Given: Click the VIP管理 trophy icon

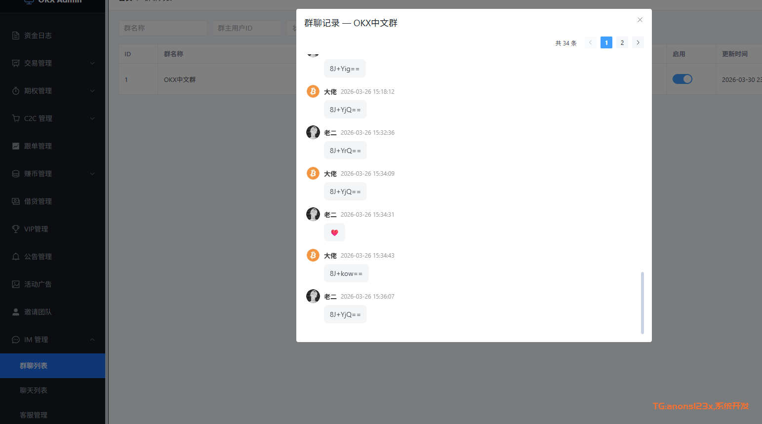Looking at the screenshot, I should tap(16, 229).
